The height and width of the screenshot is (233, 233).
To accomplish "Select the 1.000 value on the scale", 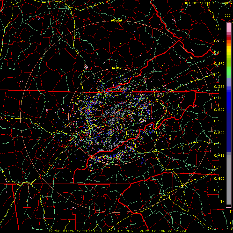I will pyautogui.click(x=219, y=29).
